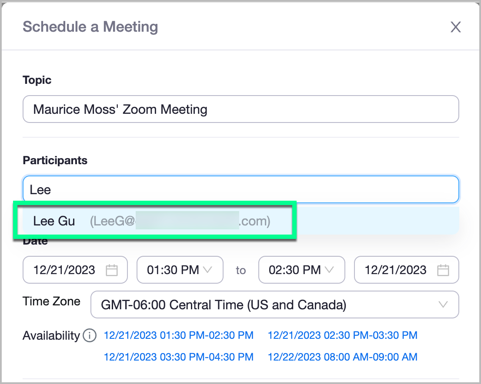Click the Participants label

click(x=55, y=160)
